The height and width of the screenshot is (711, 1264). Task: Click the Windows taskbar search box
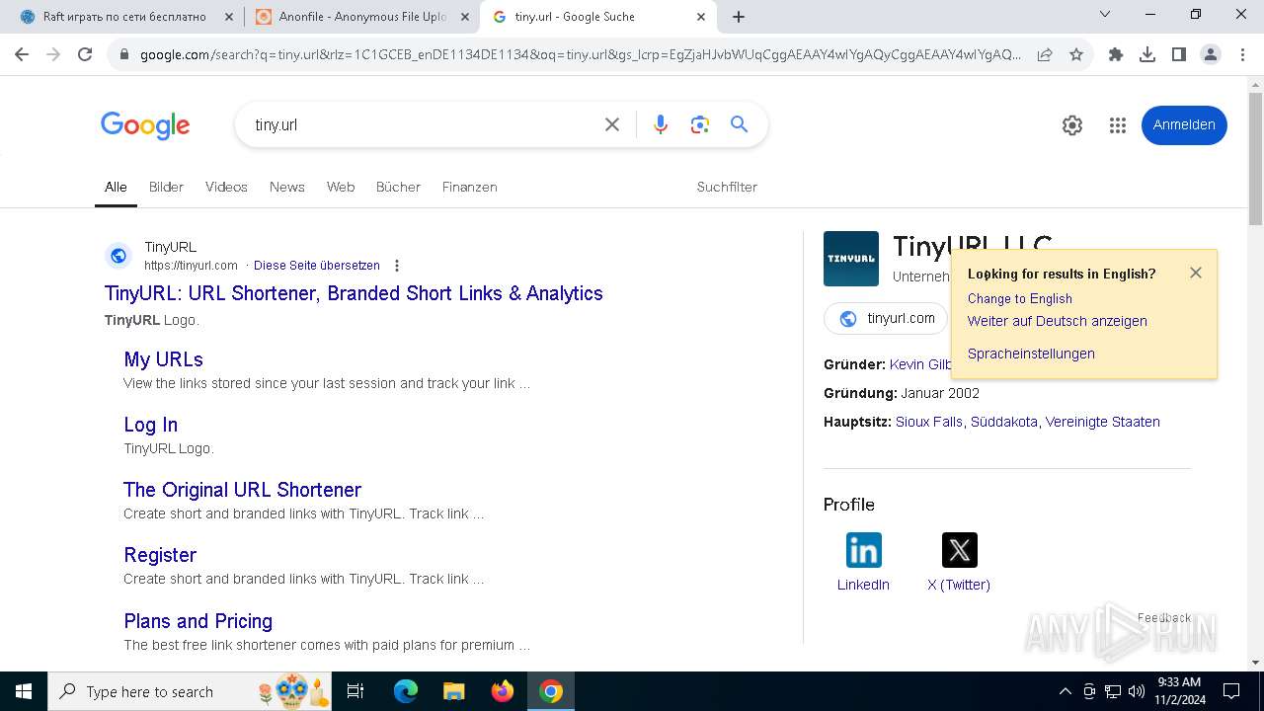(x=190, y=691)
